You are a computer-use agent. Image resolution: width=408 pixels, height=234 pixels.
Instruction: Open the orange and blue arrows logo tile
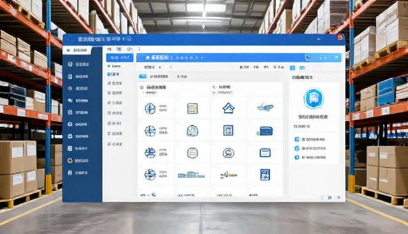[x=228, y=175]
